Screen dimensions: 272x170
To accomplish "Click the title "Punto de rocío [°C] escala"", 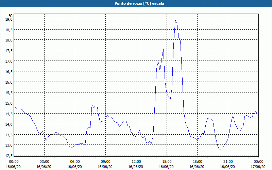I will pos(139,3).
